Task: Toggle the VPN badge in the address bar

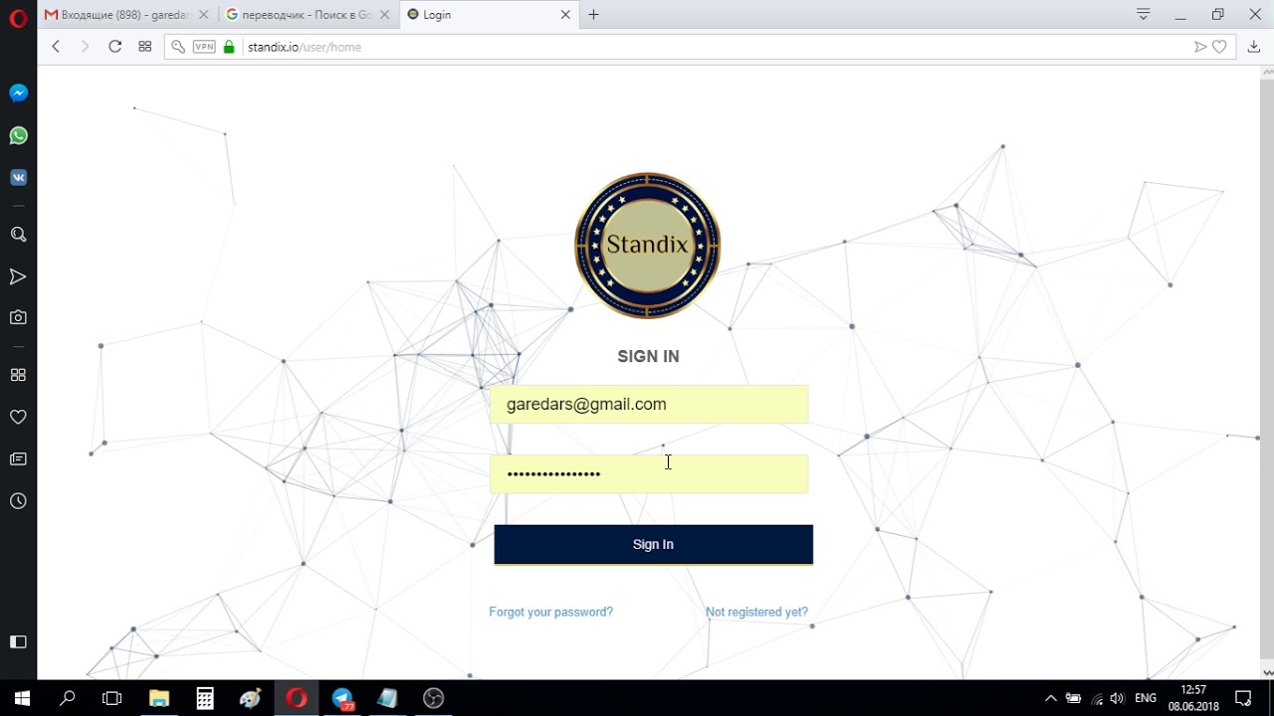Action: click(x=204, y=47)
